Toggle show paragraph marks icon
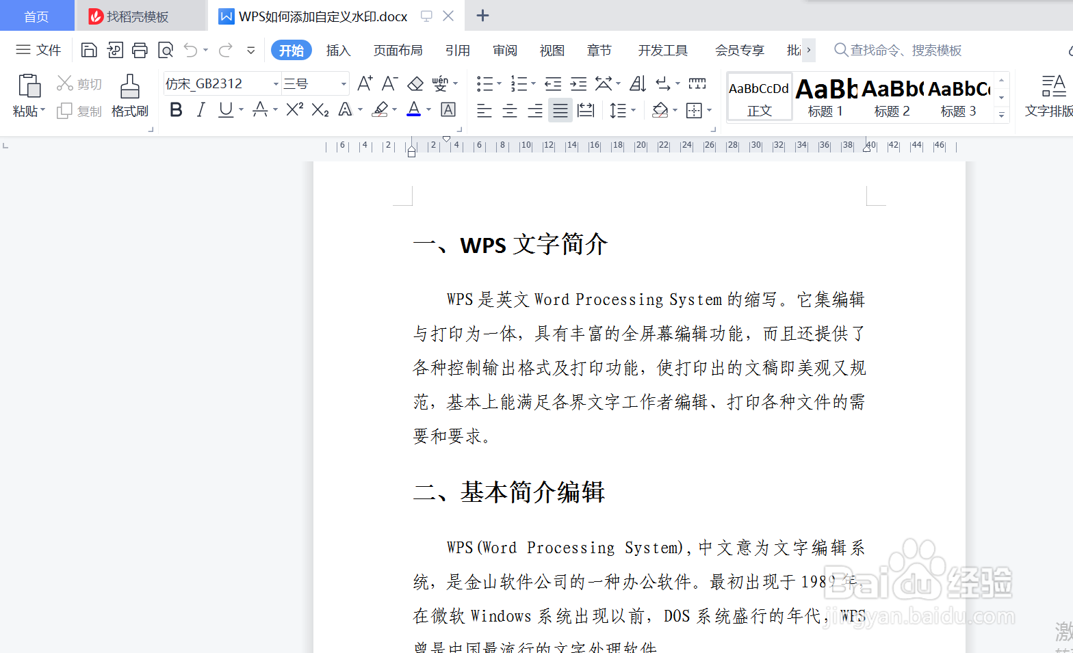This screenshot has height=653, width=1073. [x=662, y=83]
